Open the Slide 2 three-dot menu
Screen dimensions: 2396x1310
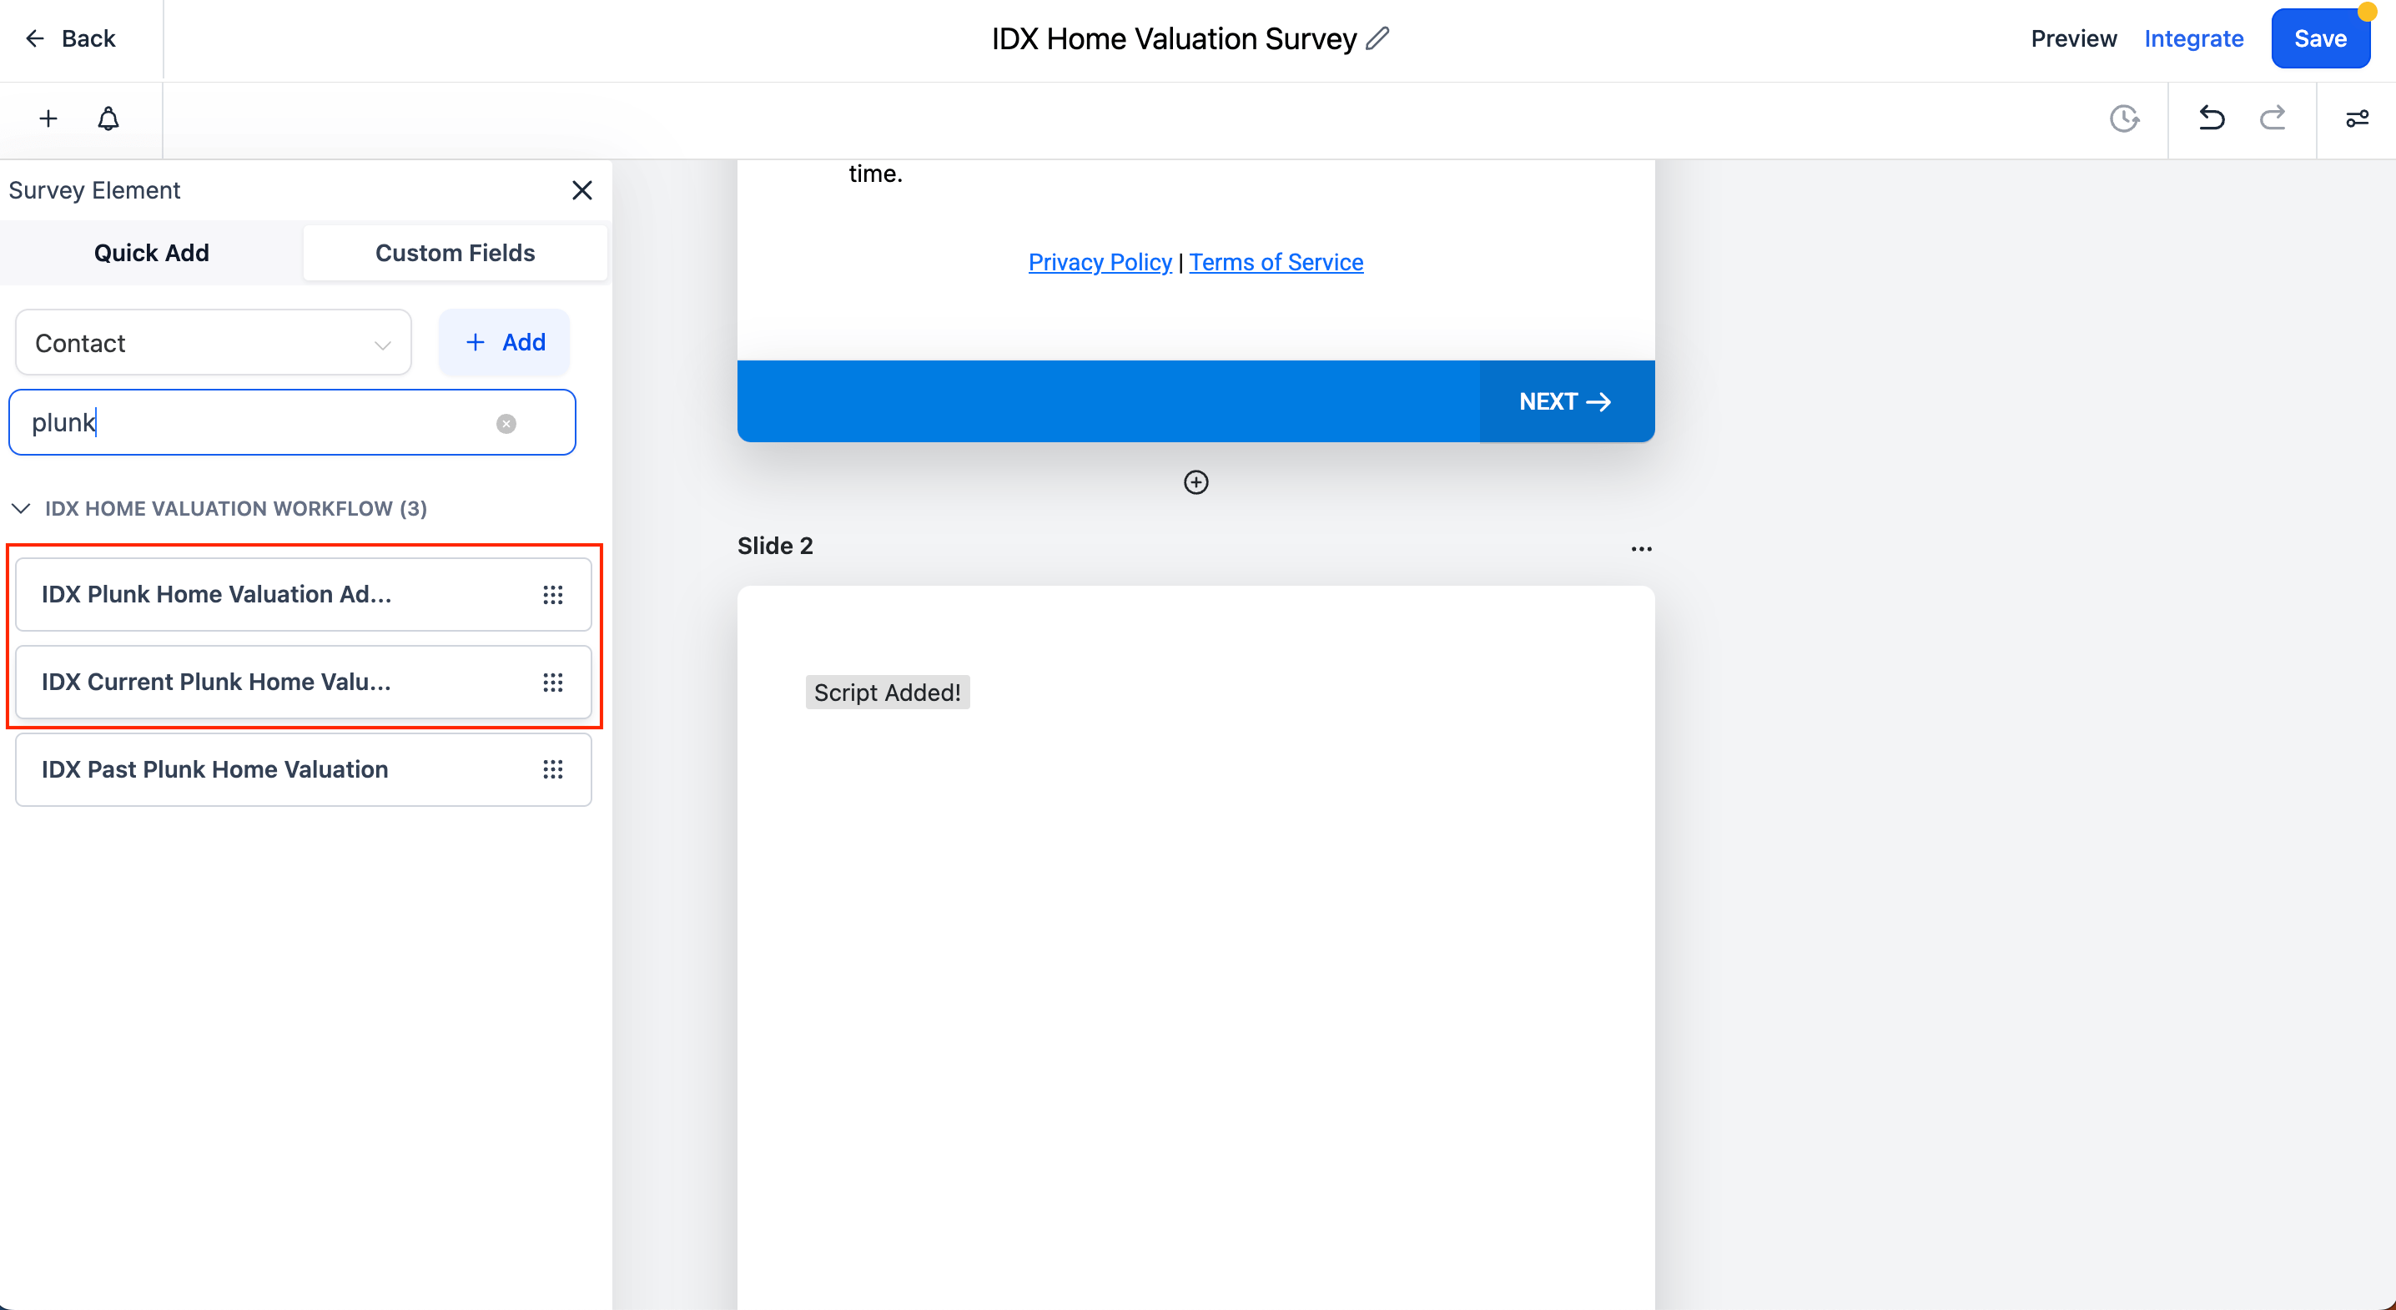point(1641,549)
